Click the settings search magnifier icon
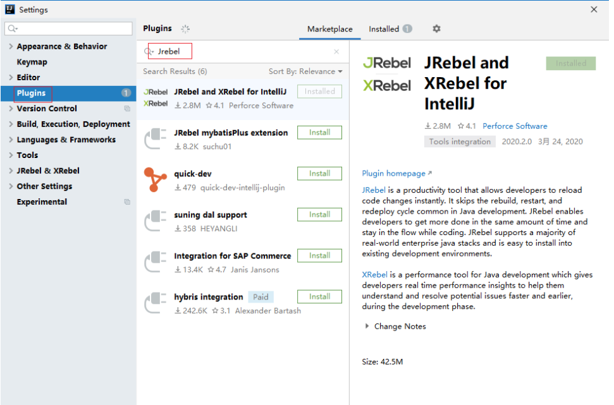The height and width of the screenshot is (405, 614). point(12,28)
